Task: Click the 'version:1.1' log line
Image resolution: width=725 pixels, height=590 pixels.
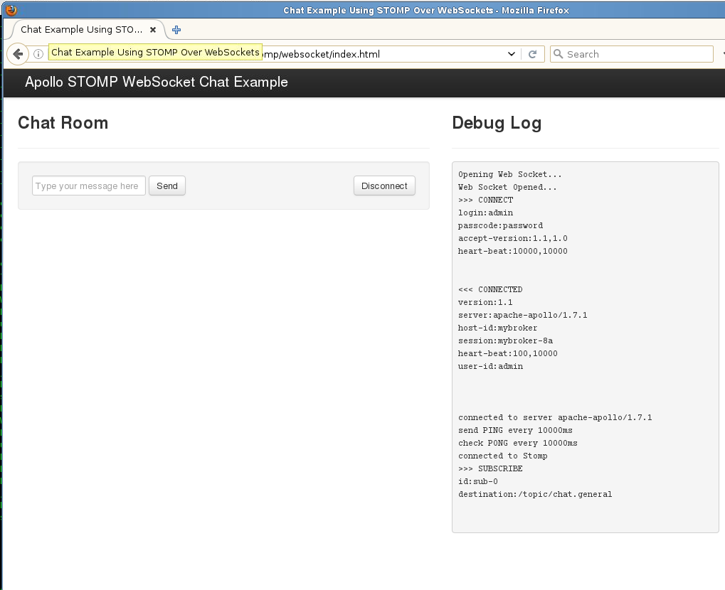Action: pos(485,302)
